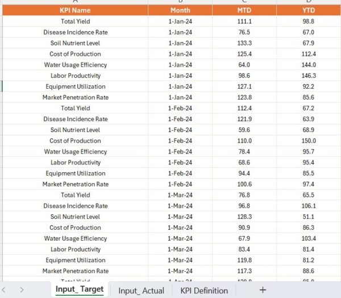The width and height of the screenshot is (341, 298).
Task: Click MTD value 59.6
Action: 244,130
